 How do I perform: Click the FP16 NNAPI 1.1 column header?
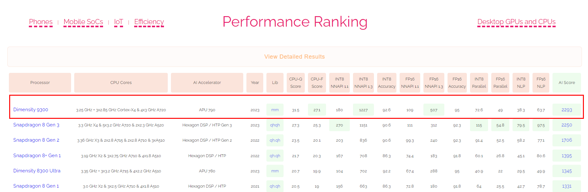click(410, 83)
